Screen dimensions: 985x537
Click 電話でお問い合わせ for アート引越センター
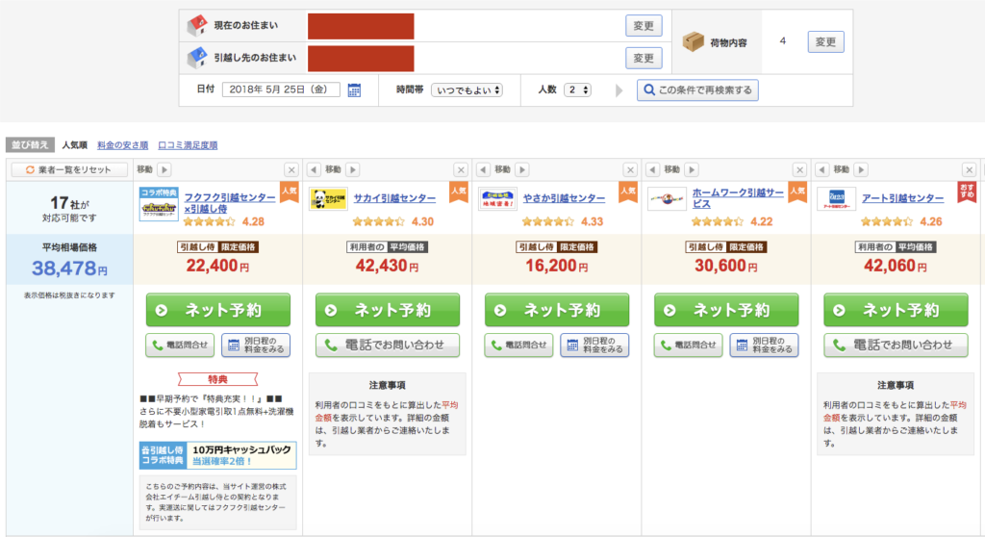[x=896, y=345]
